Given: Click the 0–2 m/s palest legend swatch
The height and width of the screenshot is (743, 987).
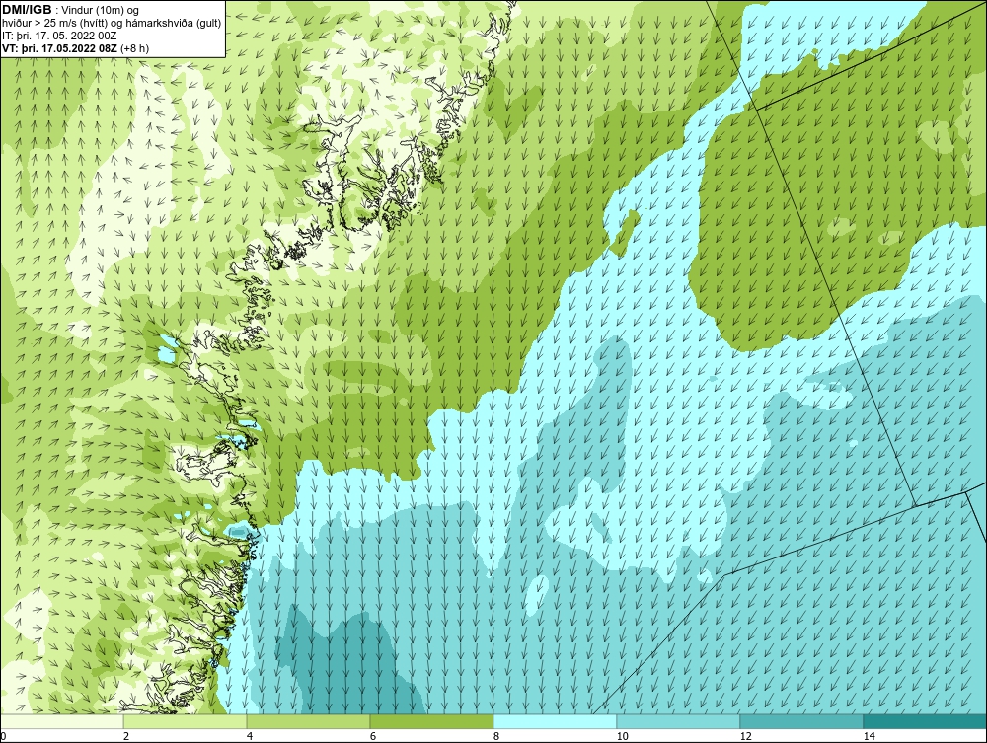Looking at the screenshot, I should click(x=61, y=721).
